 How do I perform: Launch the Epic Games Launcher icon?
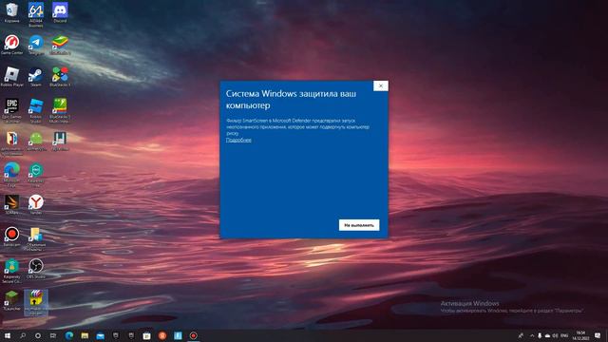tap(11, 110)
